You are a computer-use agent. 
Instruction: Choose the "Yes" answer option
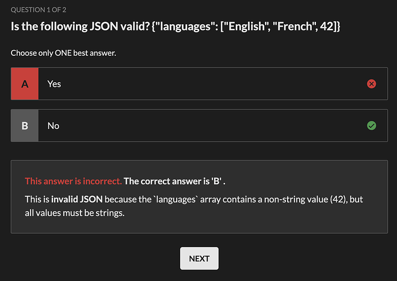(199, 84)
